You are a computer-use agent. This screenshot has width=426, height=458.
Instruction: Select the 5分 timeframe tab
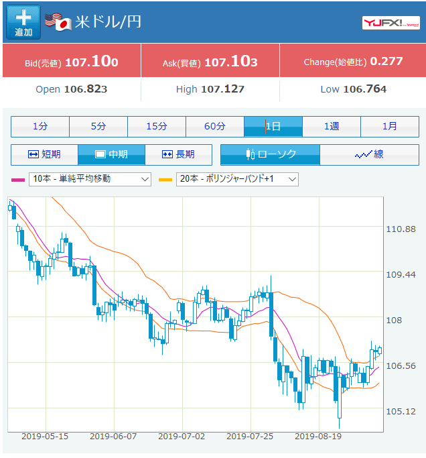(x=98, y=126)
